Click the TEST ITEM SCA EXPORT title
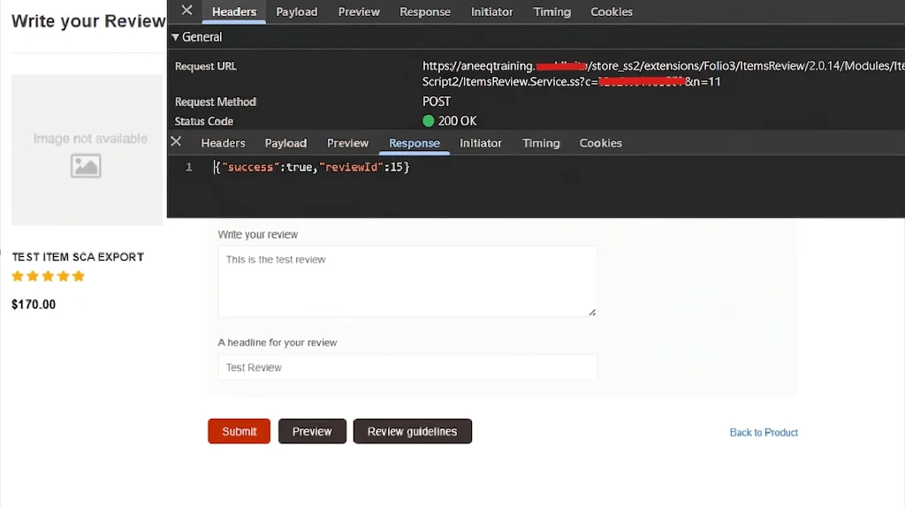 click(78, 257)
